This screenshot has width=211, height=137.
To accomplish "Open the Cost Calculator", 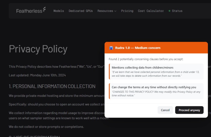I will click(x=151, y=11).
